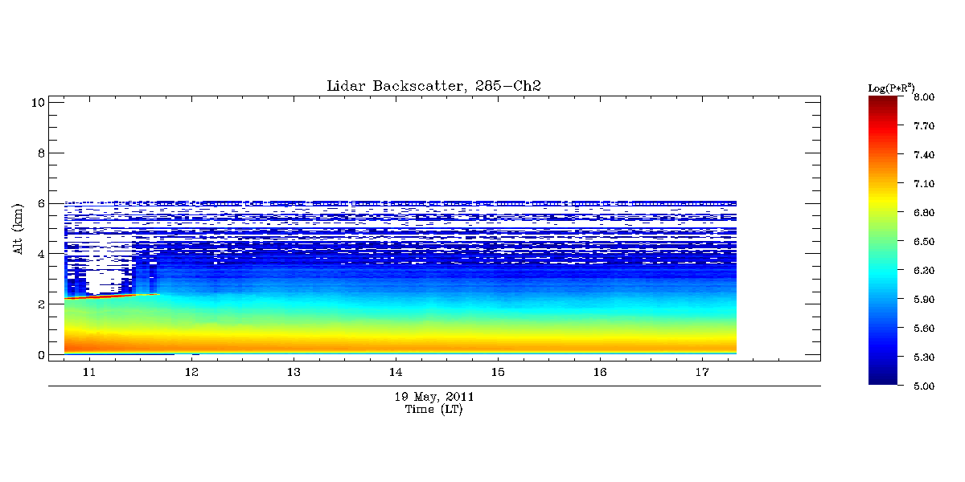Select hour 14 on the time axis
Viewport: 965px width, 482px height.
pyautogui.click(x=396, y=373)
